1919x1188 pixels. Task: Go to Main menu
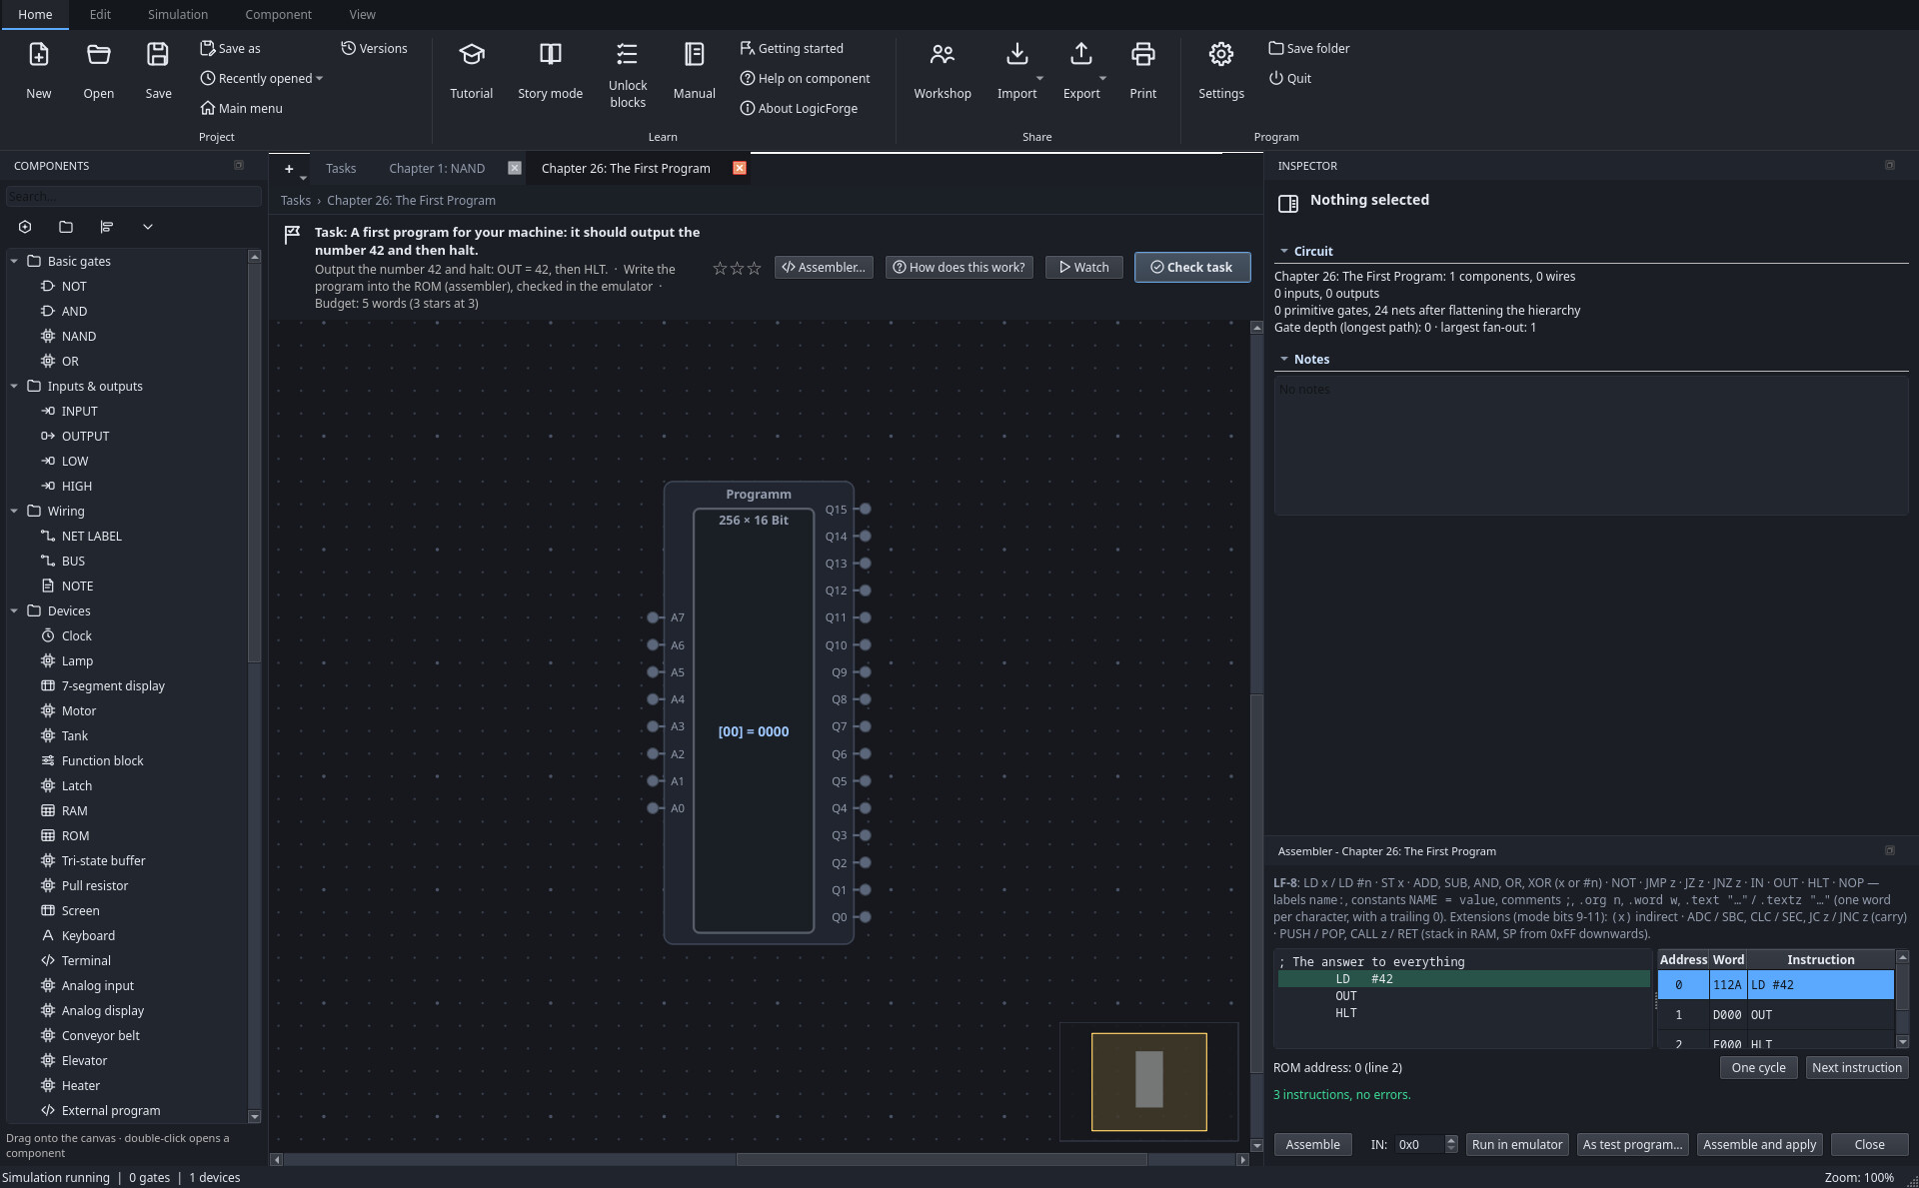(x=241, y=108)
